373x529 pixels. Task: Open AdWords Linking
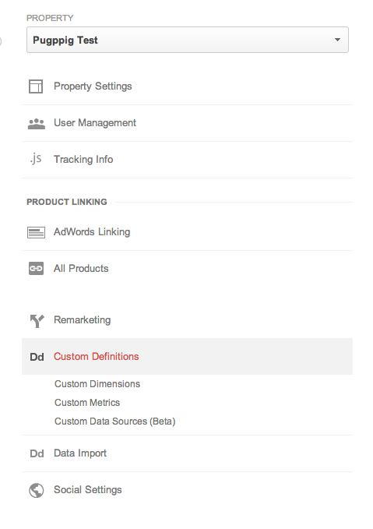[x=187, y=232]
